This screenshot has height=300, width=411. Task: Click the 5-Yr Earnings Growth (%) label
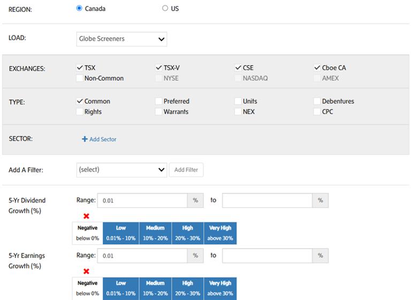[x=27, y=261]
